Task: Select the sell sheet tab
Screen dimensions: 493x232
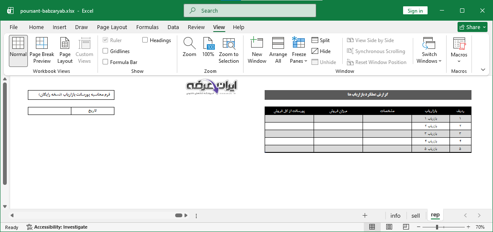Action: tap(415, 216)
